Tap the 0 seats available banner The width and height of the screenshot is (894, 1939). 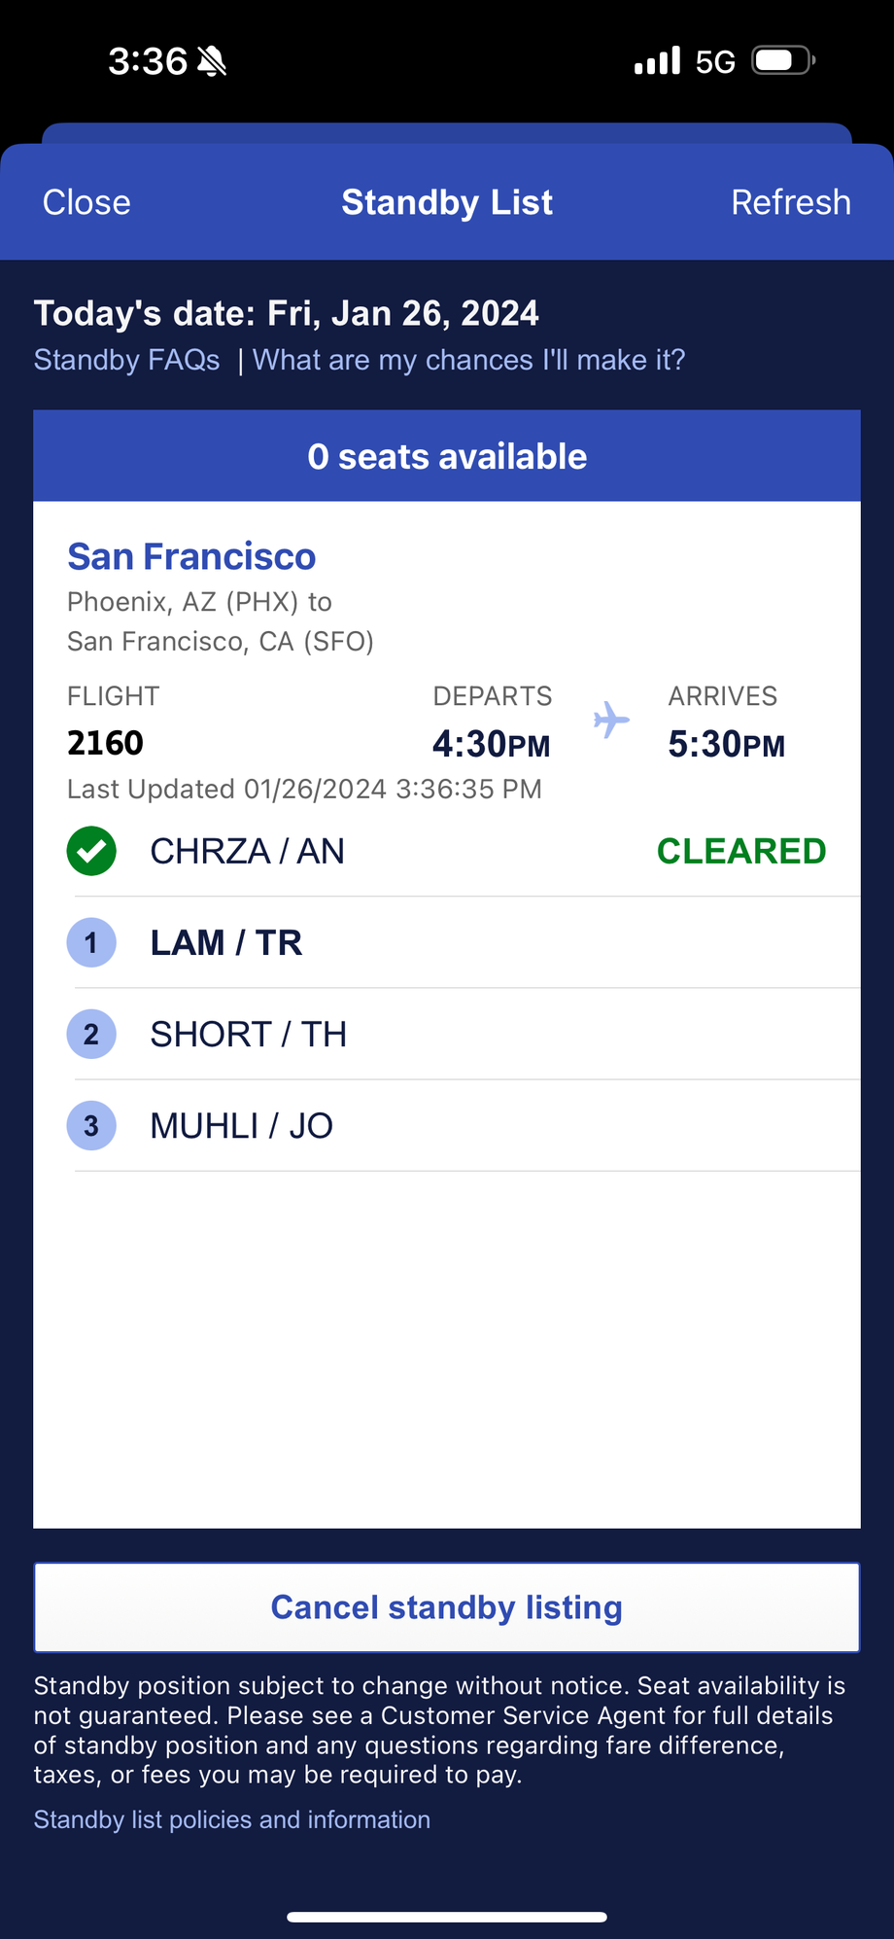coord(447,456)
